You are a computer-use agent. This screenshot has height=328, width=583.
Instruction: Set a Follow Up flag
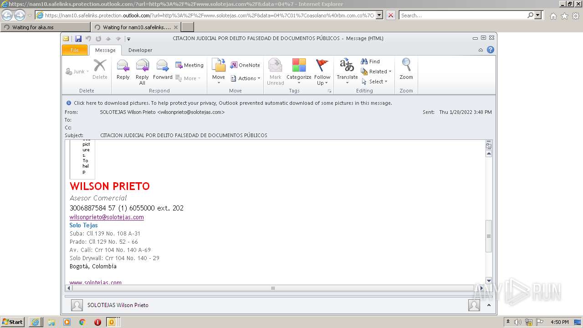click(322, 72)
